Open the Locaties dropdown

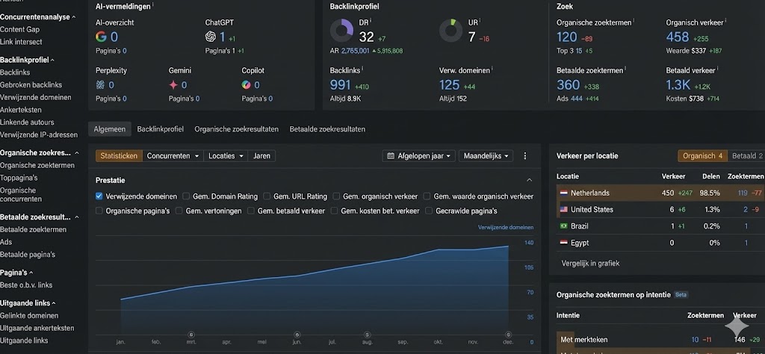(226, 156)
